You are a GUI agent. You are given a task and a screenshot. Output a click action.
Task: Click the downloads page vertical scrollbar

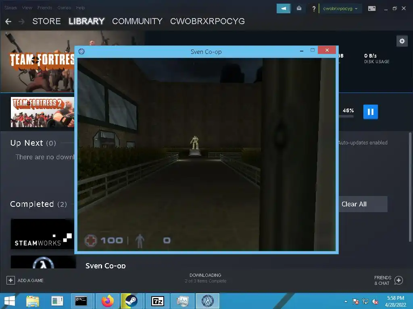click(410, 187)
